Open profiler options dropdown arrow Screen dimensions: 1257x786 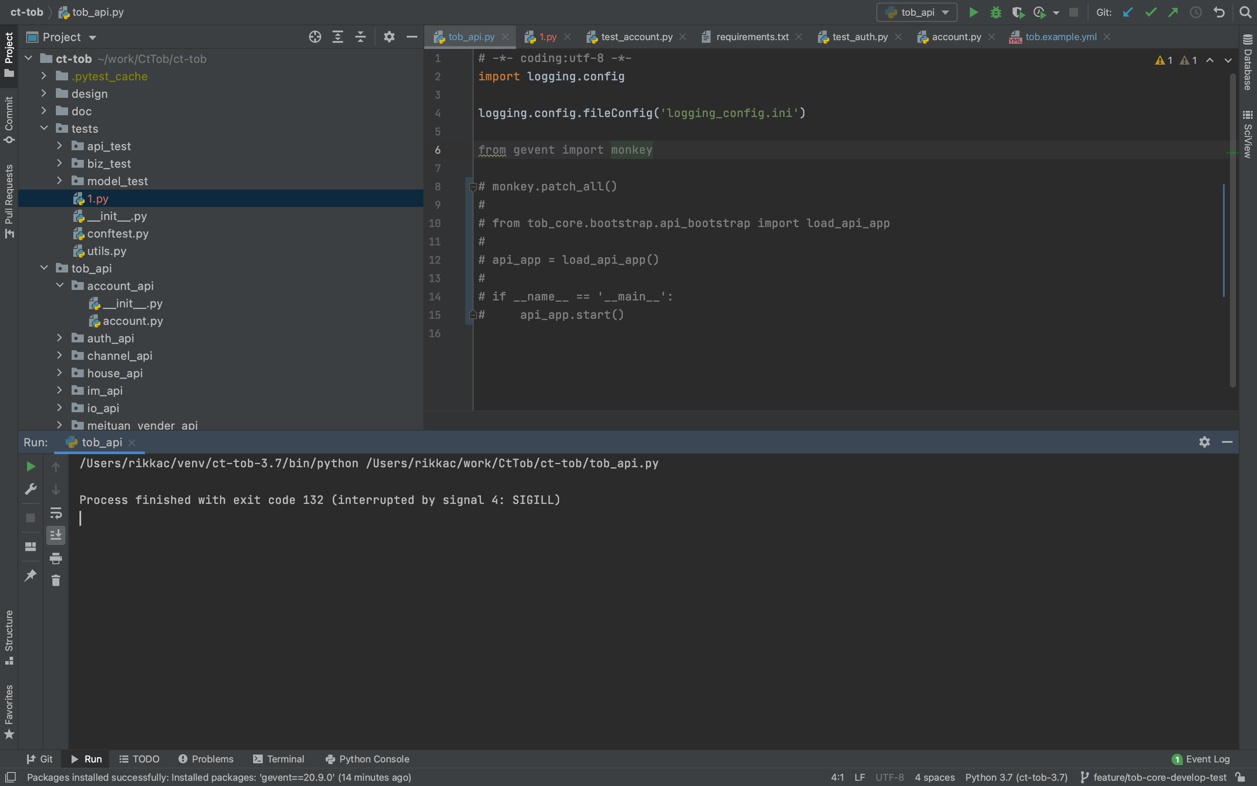pos(1056,13)
